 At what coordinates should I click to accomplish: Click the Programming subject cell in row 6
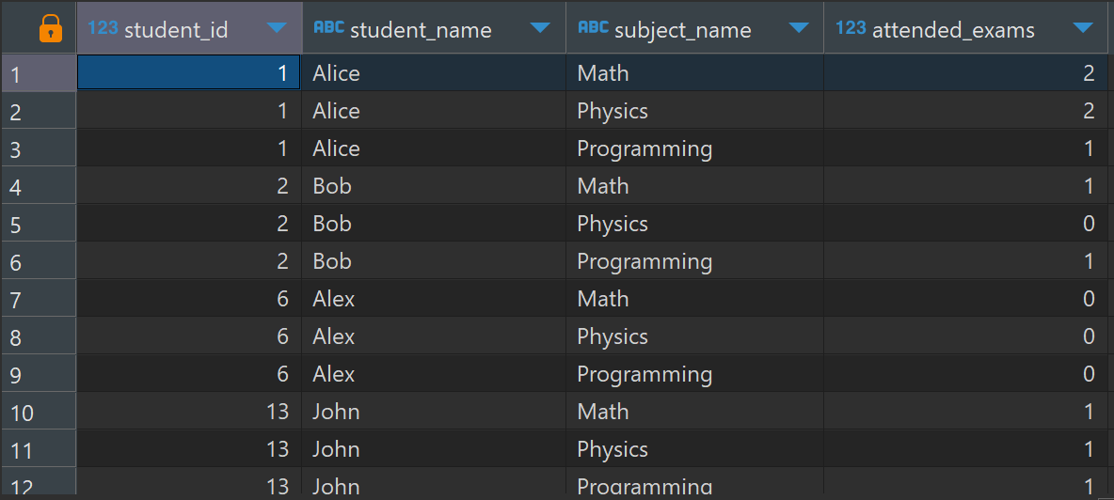tap(694, 261)
